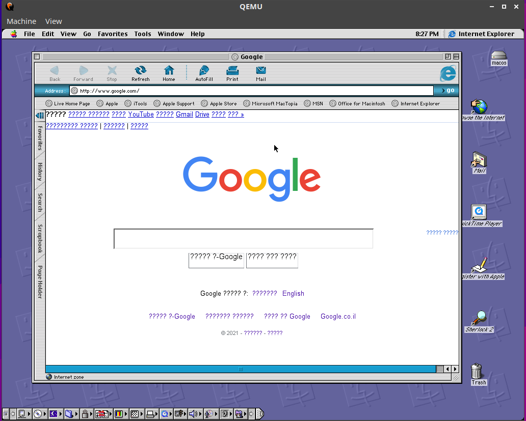Click the English language link
This screenshot has height=421, width=526.
[293, 293]
